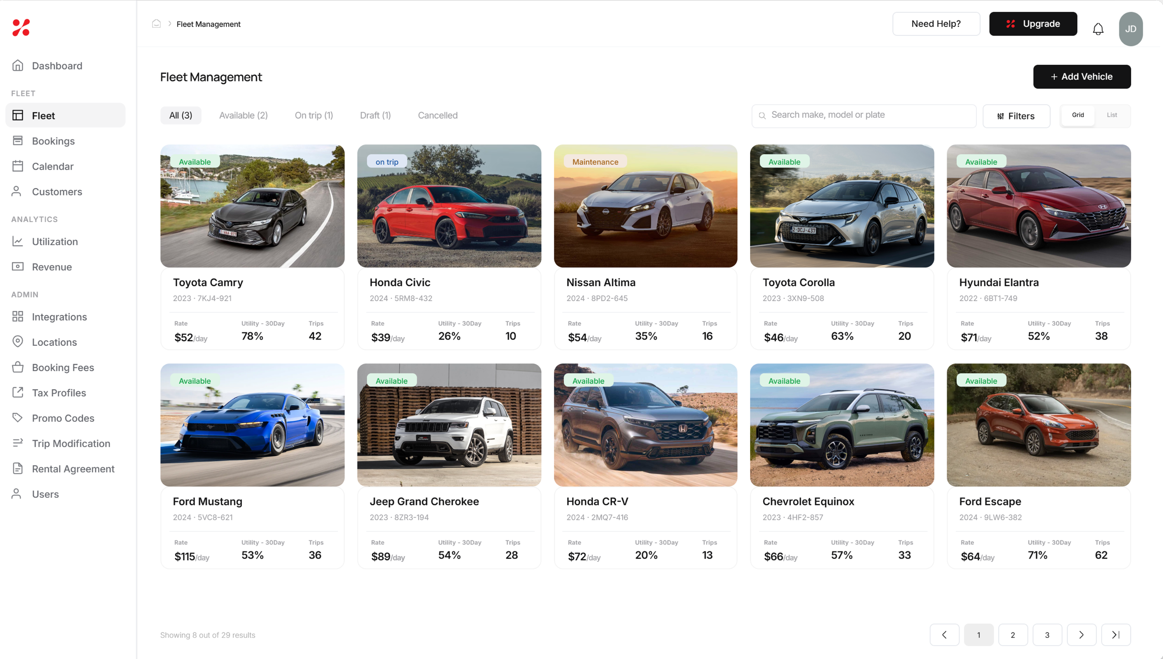Click the Ford Mustang title

point(207,501)
